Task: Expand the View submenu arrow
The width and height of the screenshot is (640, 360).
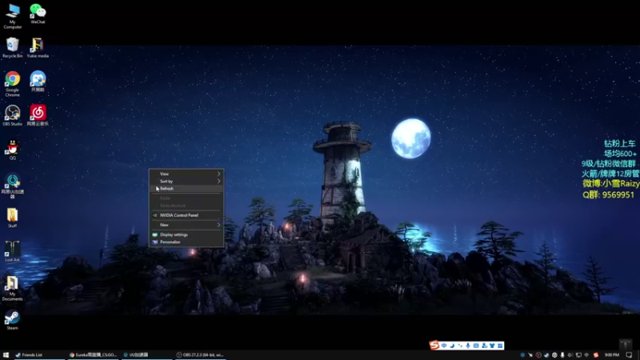Action: coord(218,174)
